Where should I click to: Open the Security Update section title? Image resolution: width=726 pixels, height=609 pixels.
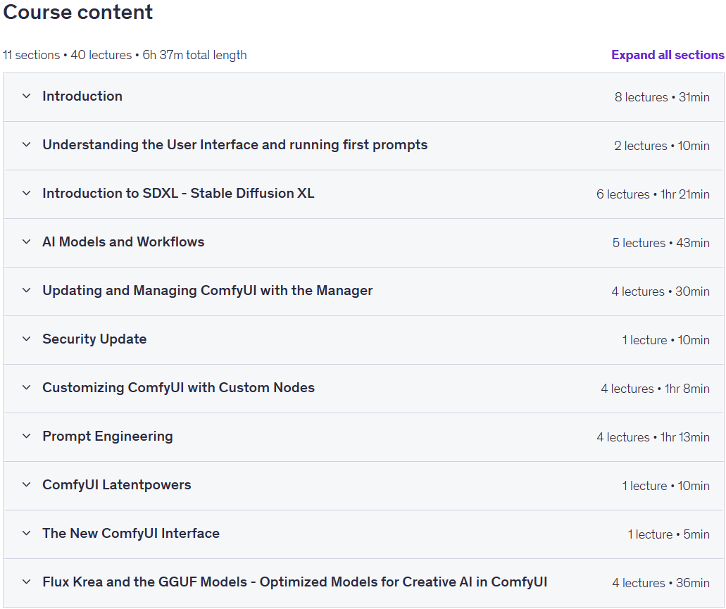point(94,339)
